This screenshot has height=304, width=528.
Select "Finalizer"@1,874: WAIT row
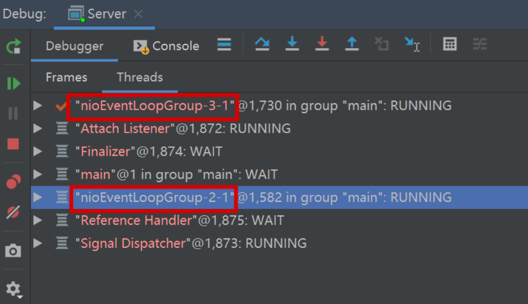[280, 151]
